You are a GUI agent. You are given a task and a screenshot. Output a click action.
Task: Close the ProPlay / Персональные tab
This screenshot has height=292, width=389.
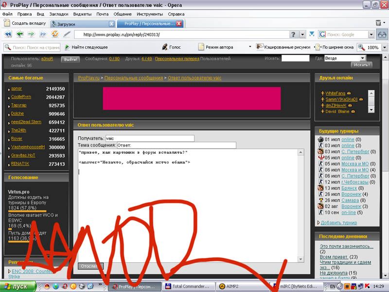178,23
